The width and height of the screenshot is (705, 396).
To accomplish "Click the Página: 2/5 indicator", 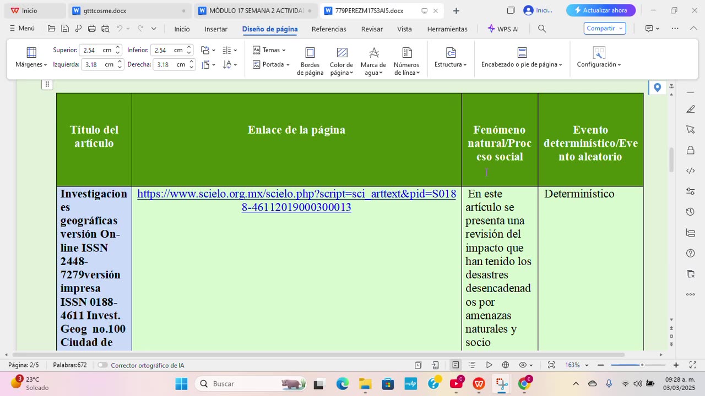I will [24, 365].
